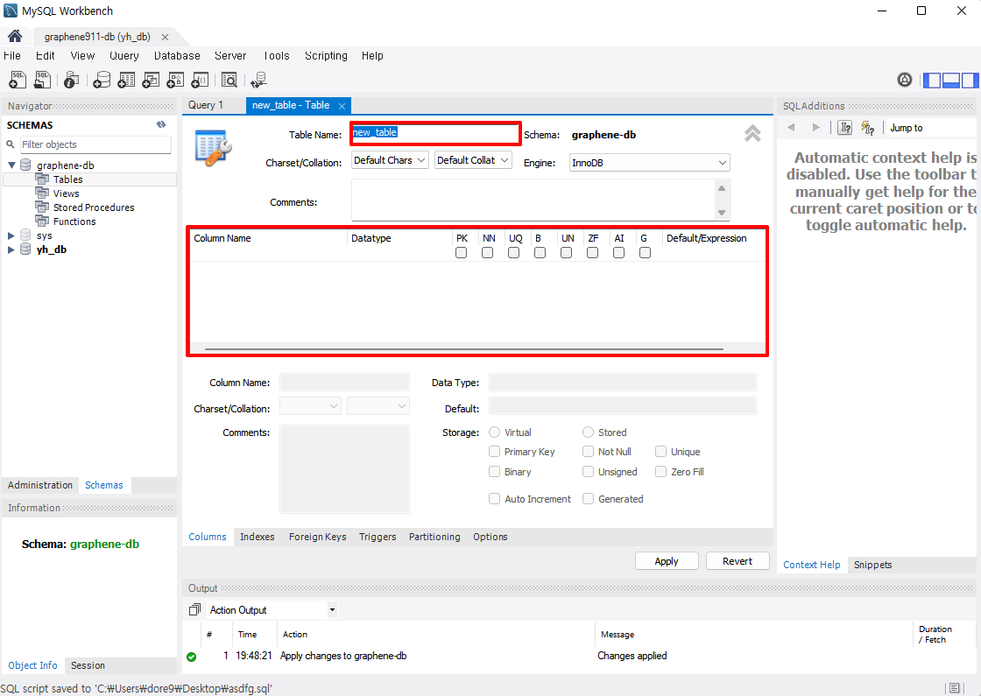Screen dimensions: 981x696
Task: Create a new schema icon
Action: tap(102, 80)
